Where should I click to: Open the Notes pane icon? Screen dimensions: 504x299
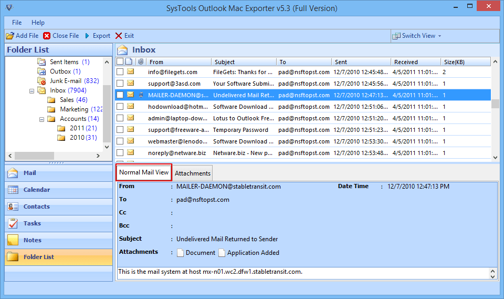tap(13, 240)
